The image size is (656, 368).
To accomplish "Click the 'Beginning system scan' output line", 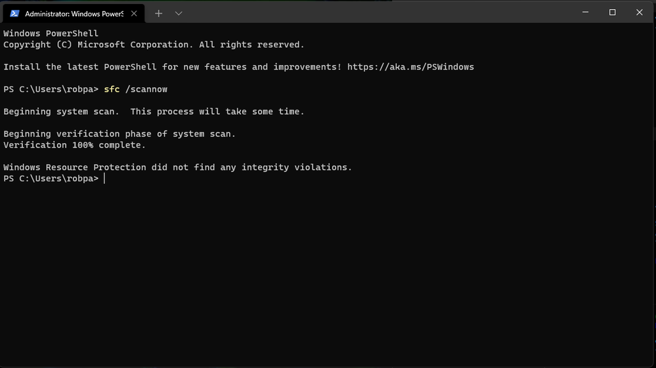I will pos(154,112).
